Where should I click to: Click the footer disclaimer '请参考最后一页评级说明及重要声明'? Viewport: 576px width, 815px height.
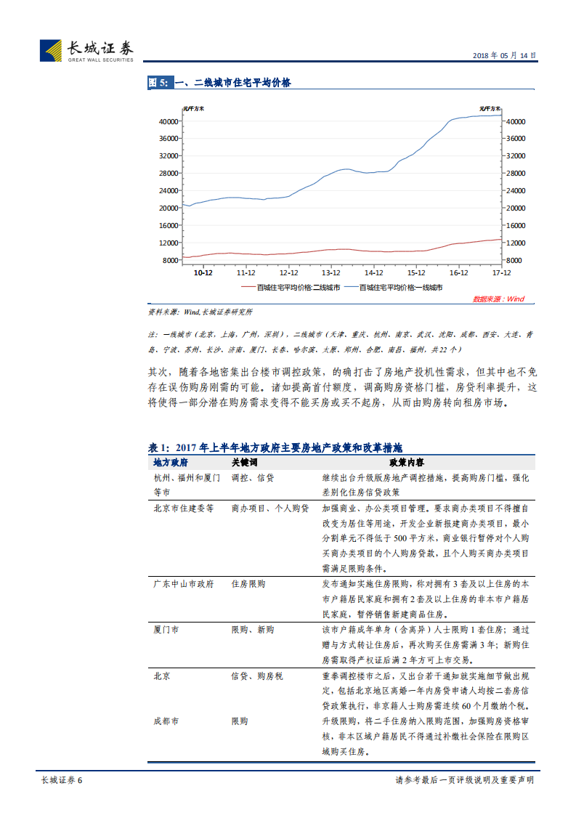click(x=465, y=780)
